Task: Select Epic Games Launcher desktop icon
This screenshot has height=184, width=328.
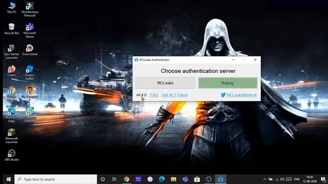Action: click(11, 52)
